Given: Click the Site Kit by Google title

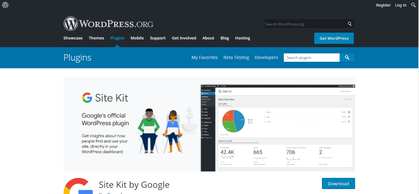Looking at the screenshot, I should (x=134, y=185).
